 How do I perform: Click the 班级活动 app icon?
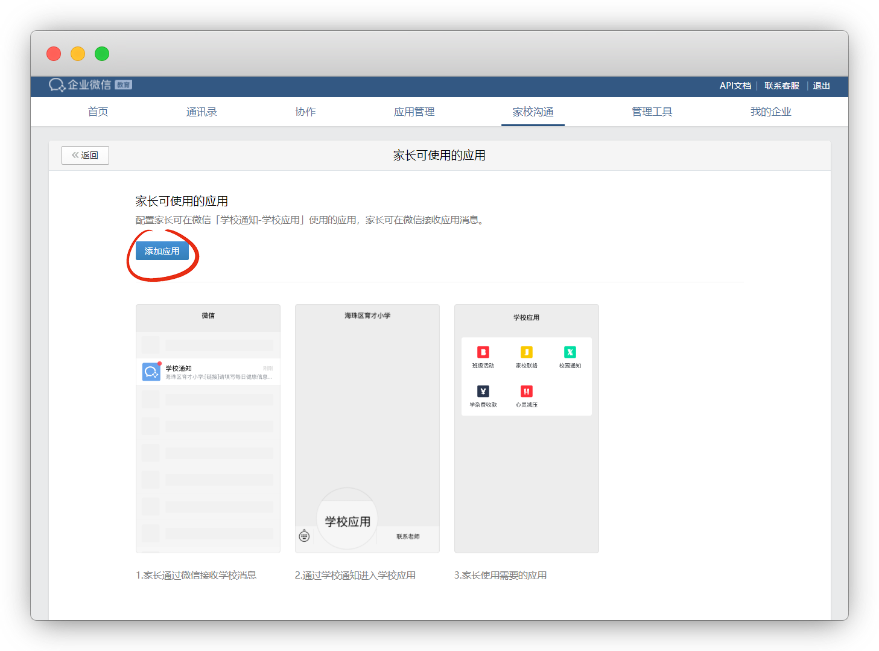tap(483, 352)
